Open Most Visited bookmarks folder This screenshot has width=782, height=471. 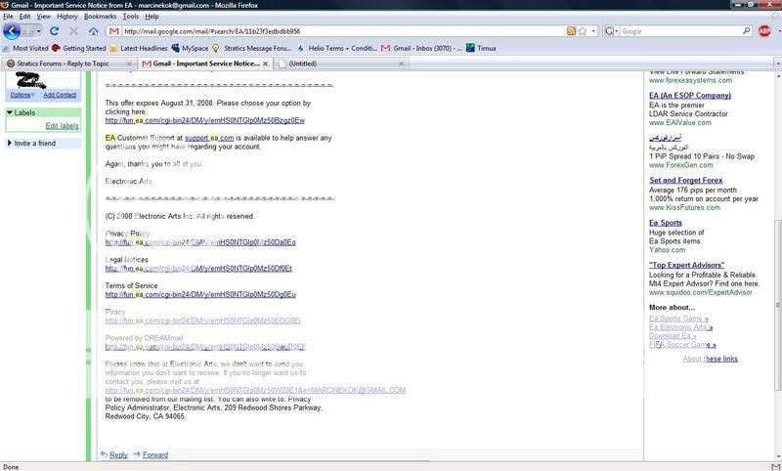(x=25, y=48)
